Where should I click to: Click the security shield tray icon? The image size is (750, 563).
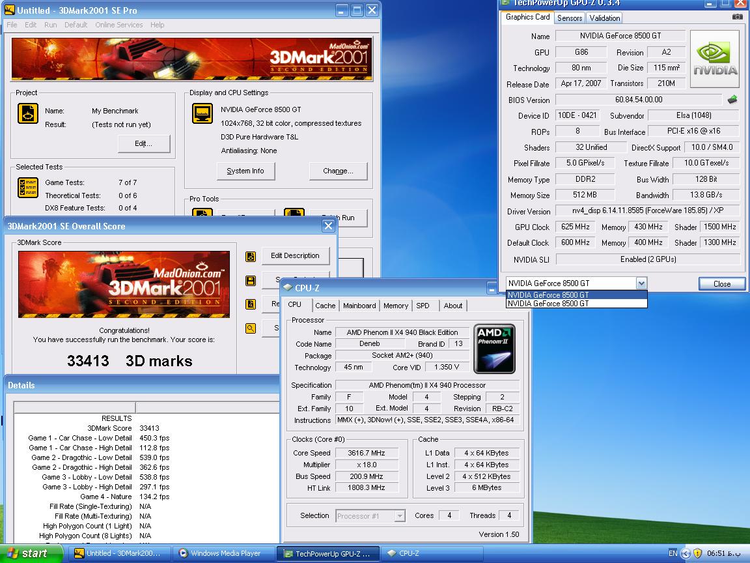(x=698, y=553)
